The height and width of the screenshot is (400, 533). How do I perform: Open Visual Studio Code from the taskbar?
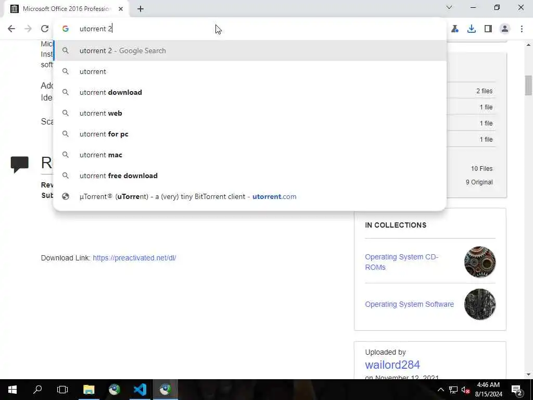point(139,390)
